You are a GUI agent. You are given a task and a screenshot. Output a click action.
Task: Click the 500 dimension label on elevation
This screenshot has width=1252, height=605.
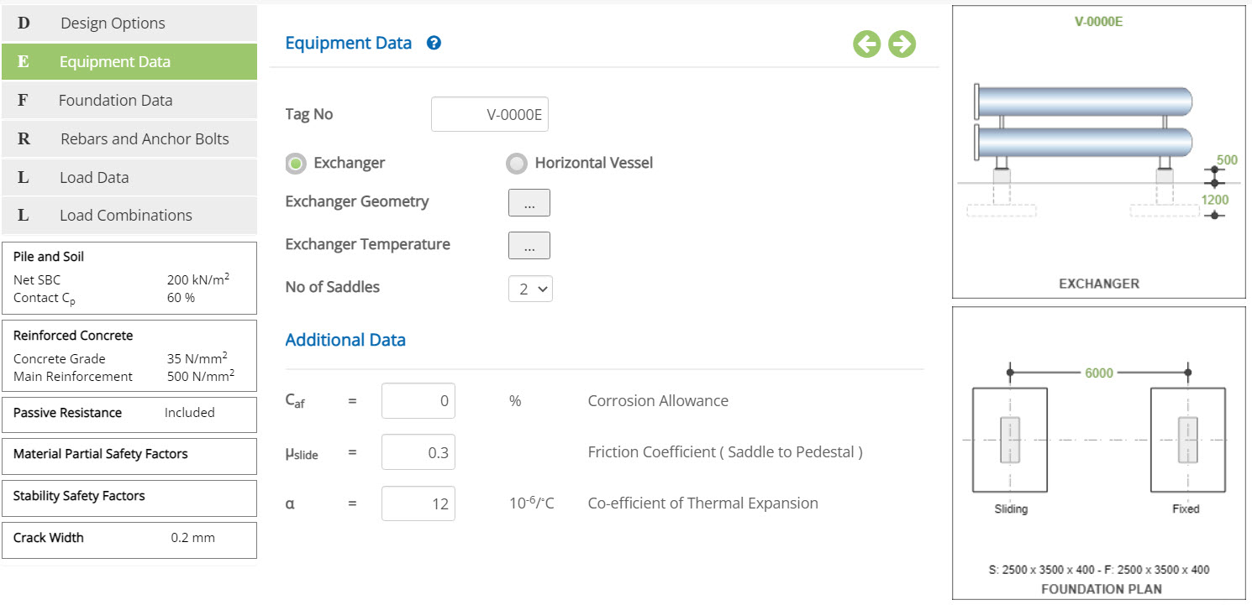click(1227, 159)
